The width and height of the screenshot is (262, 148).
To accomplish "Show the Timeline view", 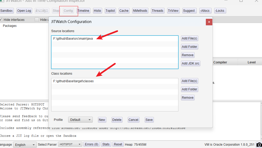I will 83,11.
